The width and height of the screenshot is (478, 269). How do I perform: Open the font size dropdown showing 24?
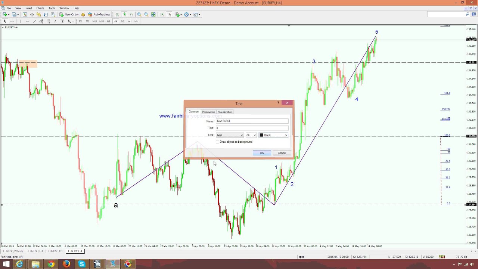pyautogui.click(x=251, y=135)
